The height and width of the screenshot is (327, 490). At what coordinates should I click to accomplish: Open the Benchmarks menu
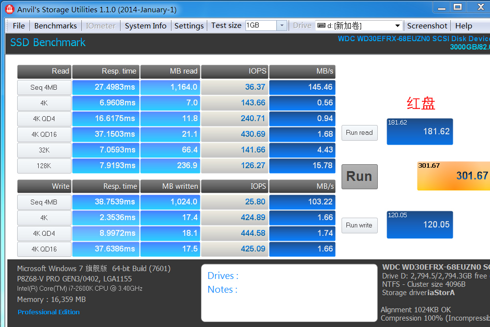click(55, 26)
